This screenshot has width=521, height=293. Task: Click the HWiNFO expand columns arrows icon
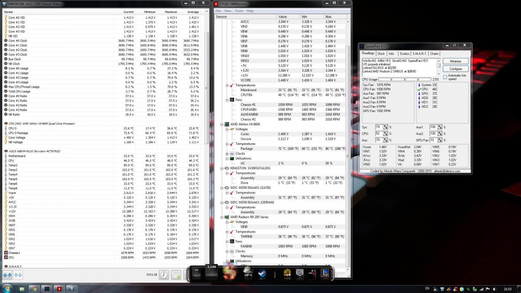(x=7, y=275)
